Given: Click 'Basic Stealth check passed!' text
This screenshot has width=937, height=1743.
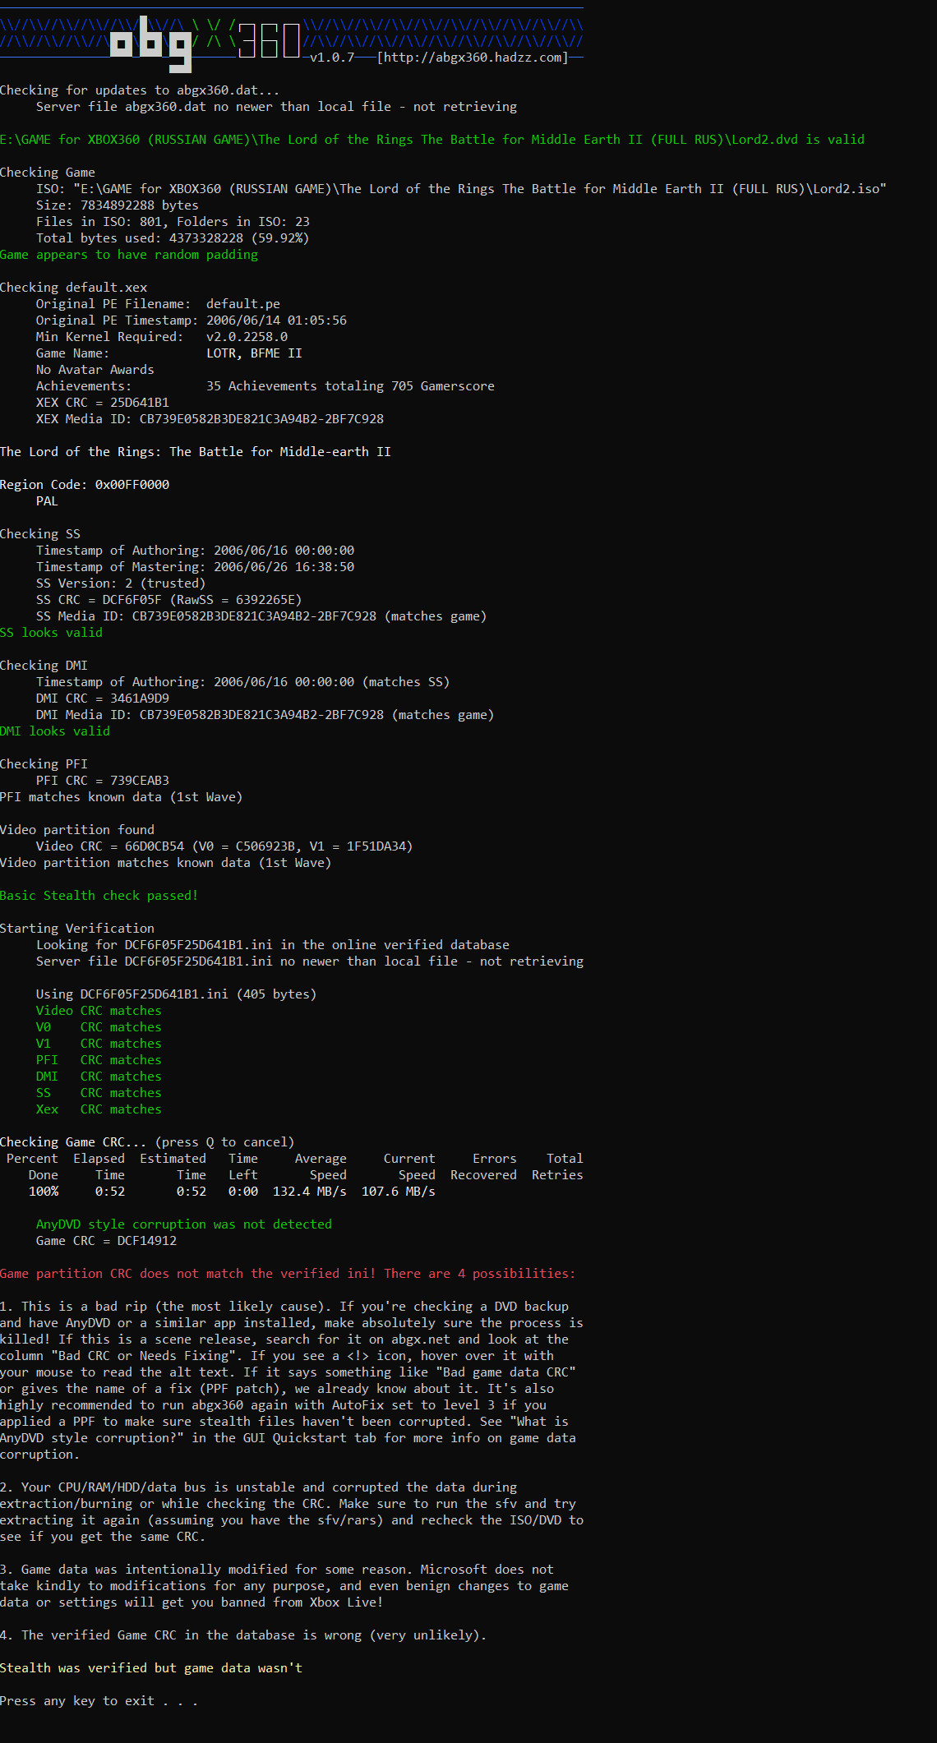Looking at the screenshot, I should click(x=99, y=896).
